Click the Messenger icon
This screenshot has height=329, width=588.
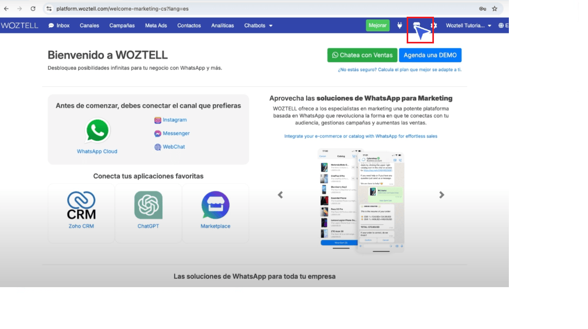click(x=158, y=133)
